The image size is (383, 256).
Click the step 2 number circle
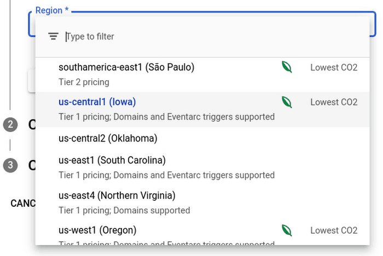pos(10,124)
